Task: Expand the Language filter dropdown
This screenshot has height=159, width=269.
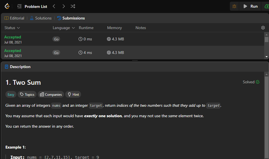Action: click(x=63, y=28)
